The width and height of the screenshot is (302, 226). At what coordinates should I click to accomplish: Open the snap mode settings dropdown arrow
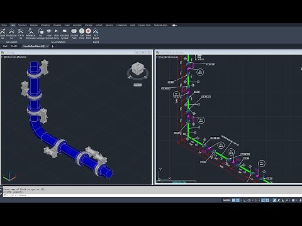tap(241, 200)
